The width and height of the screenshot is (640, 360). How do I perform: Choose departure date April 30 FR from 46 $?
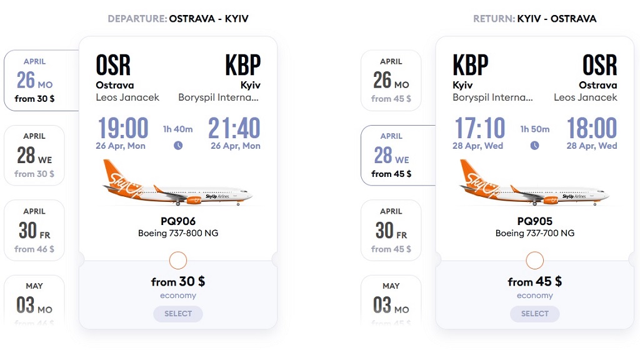(34, 231)
